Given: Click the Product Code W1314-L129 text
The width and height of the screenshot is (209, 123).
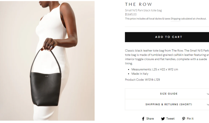Looking at the screenshot, I should [x=142, y=80].
